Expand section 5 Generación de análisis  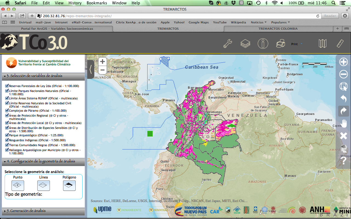coord(5,211)
